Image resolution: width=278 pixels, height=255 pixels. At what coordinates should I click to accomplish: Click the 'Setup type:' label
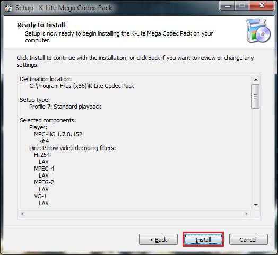pyautogui.click(x=35, y=100)
